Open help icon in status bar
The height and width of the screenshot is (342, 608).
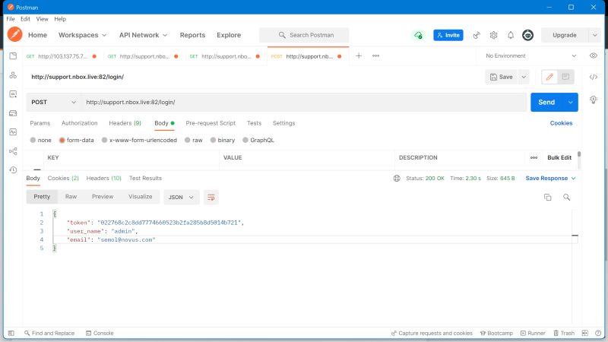(598, 333)
